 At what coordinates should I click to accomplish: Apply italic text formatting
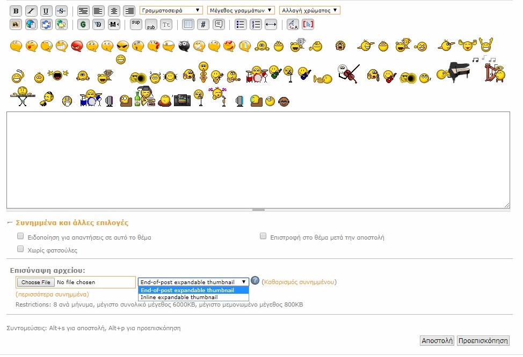pyautogui.click(x=31, y=11)
